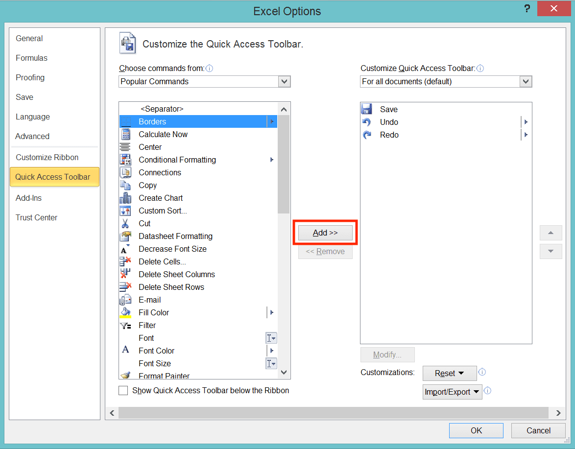Open the Import/Export dropdown

(452, 392)
